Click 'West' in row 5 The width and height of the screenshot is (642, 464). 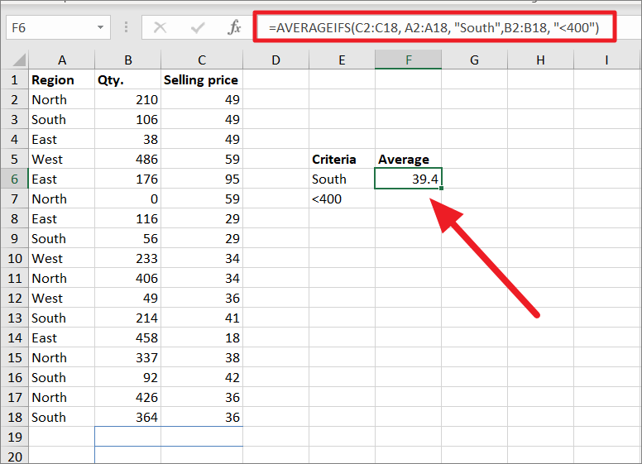coord(62,159)
